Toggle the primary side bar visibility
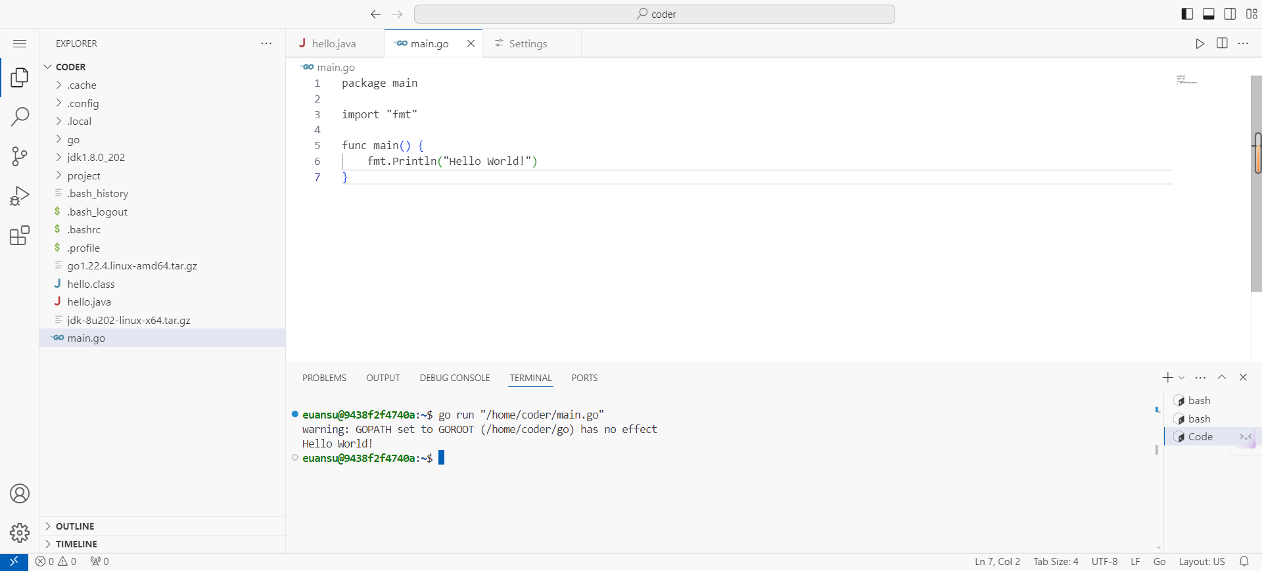 (1187, 14)
